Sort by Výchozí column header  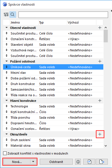(x=81, y=22)
